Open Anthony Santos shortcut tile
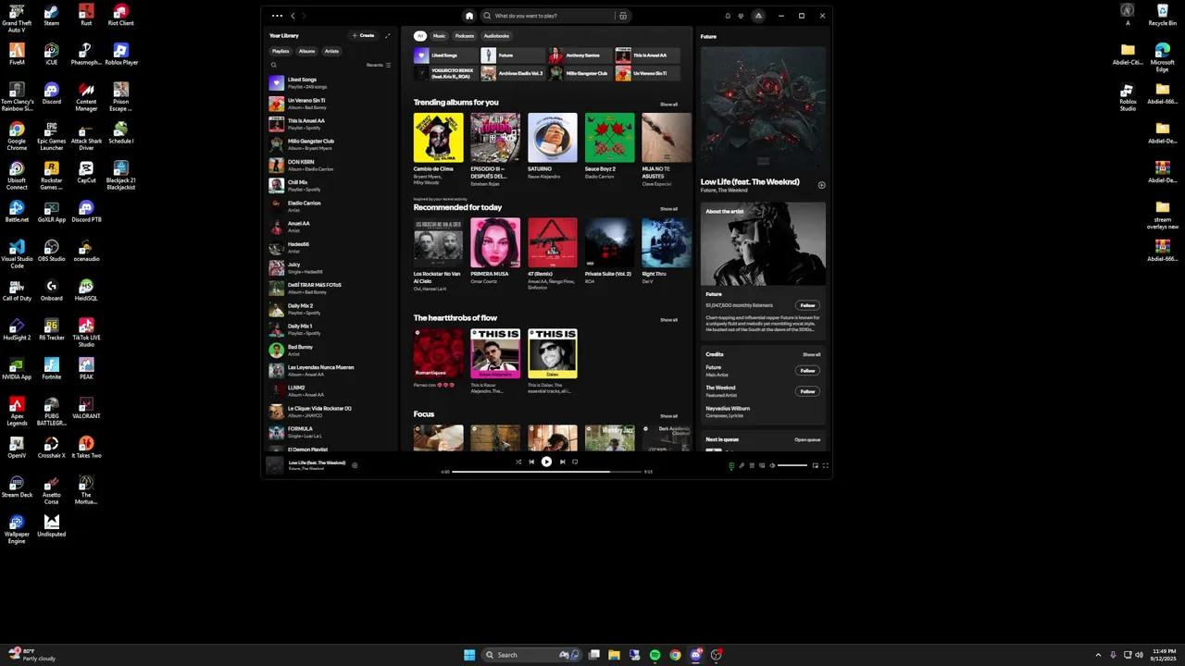This screenshot has width=1185, height=666. (580, 55)
